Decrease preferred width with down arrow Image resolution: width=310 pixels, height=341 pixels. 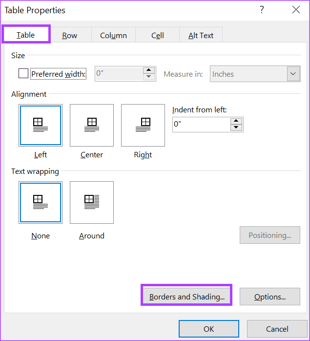149,77
